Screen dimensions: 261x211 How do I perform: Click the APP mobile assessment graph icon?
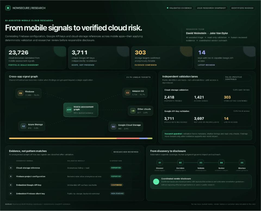point(69,110)
